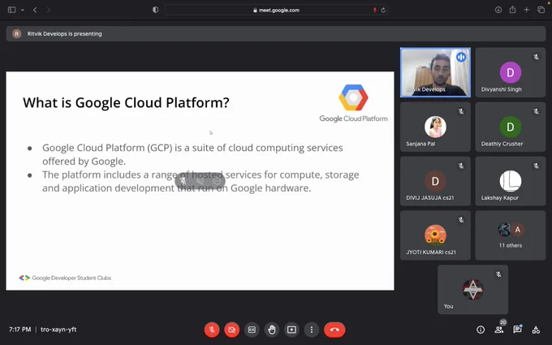
Task: Open the privacy shield report icon
Action: [x=155, y=10]
